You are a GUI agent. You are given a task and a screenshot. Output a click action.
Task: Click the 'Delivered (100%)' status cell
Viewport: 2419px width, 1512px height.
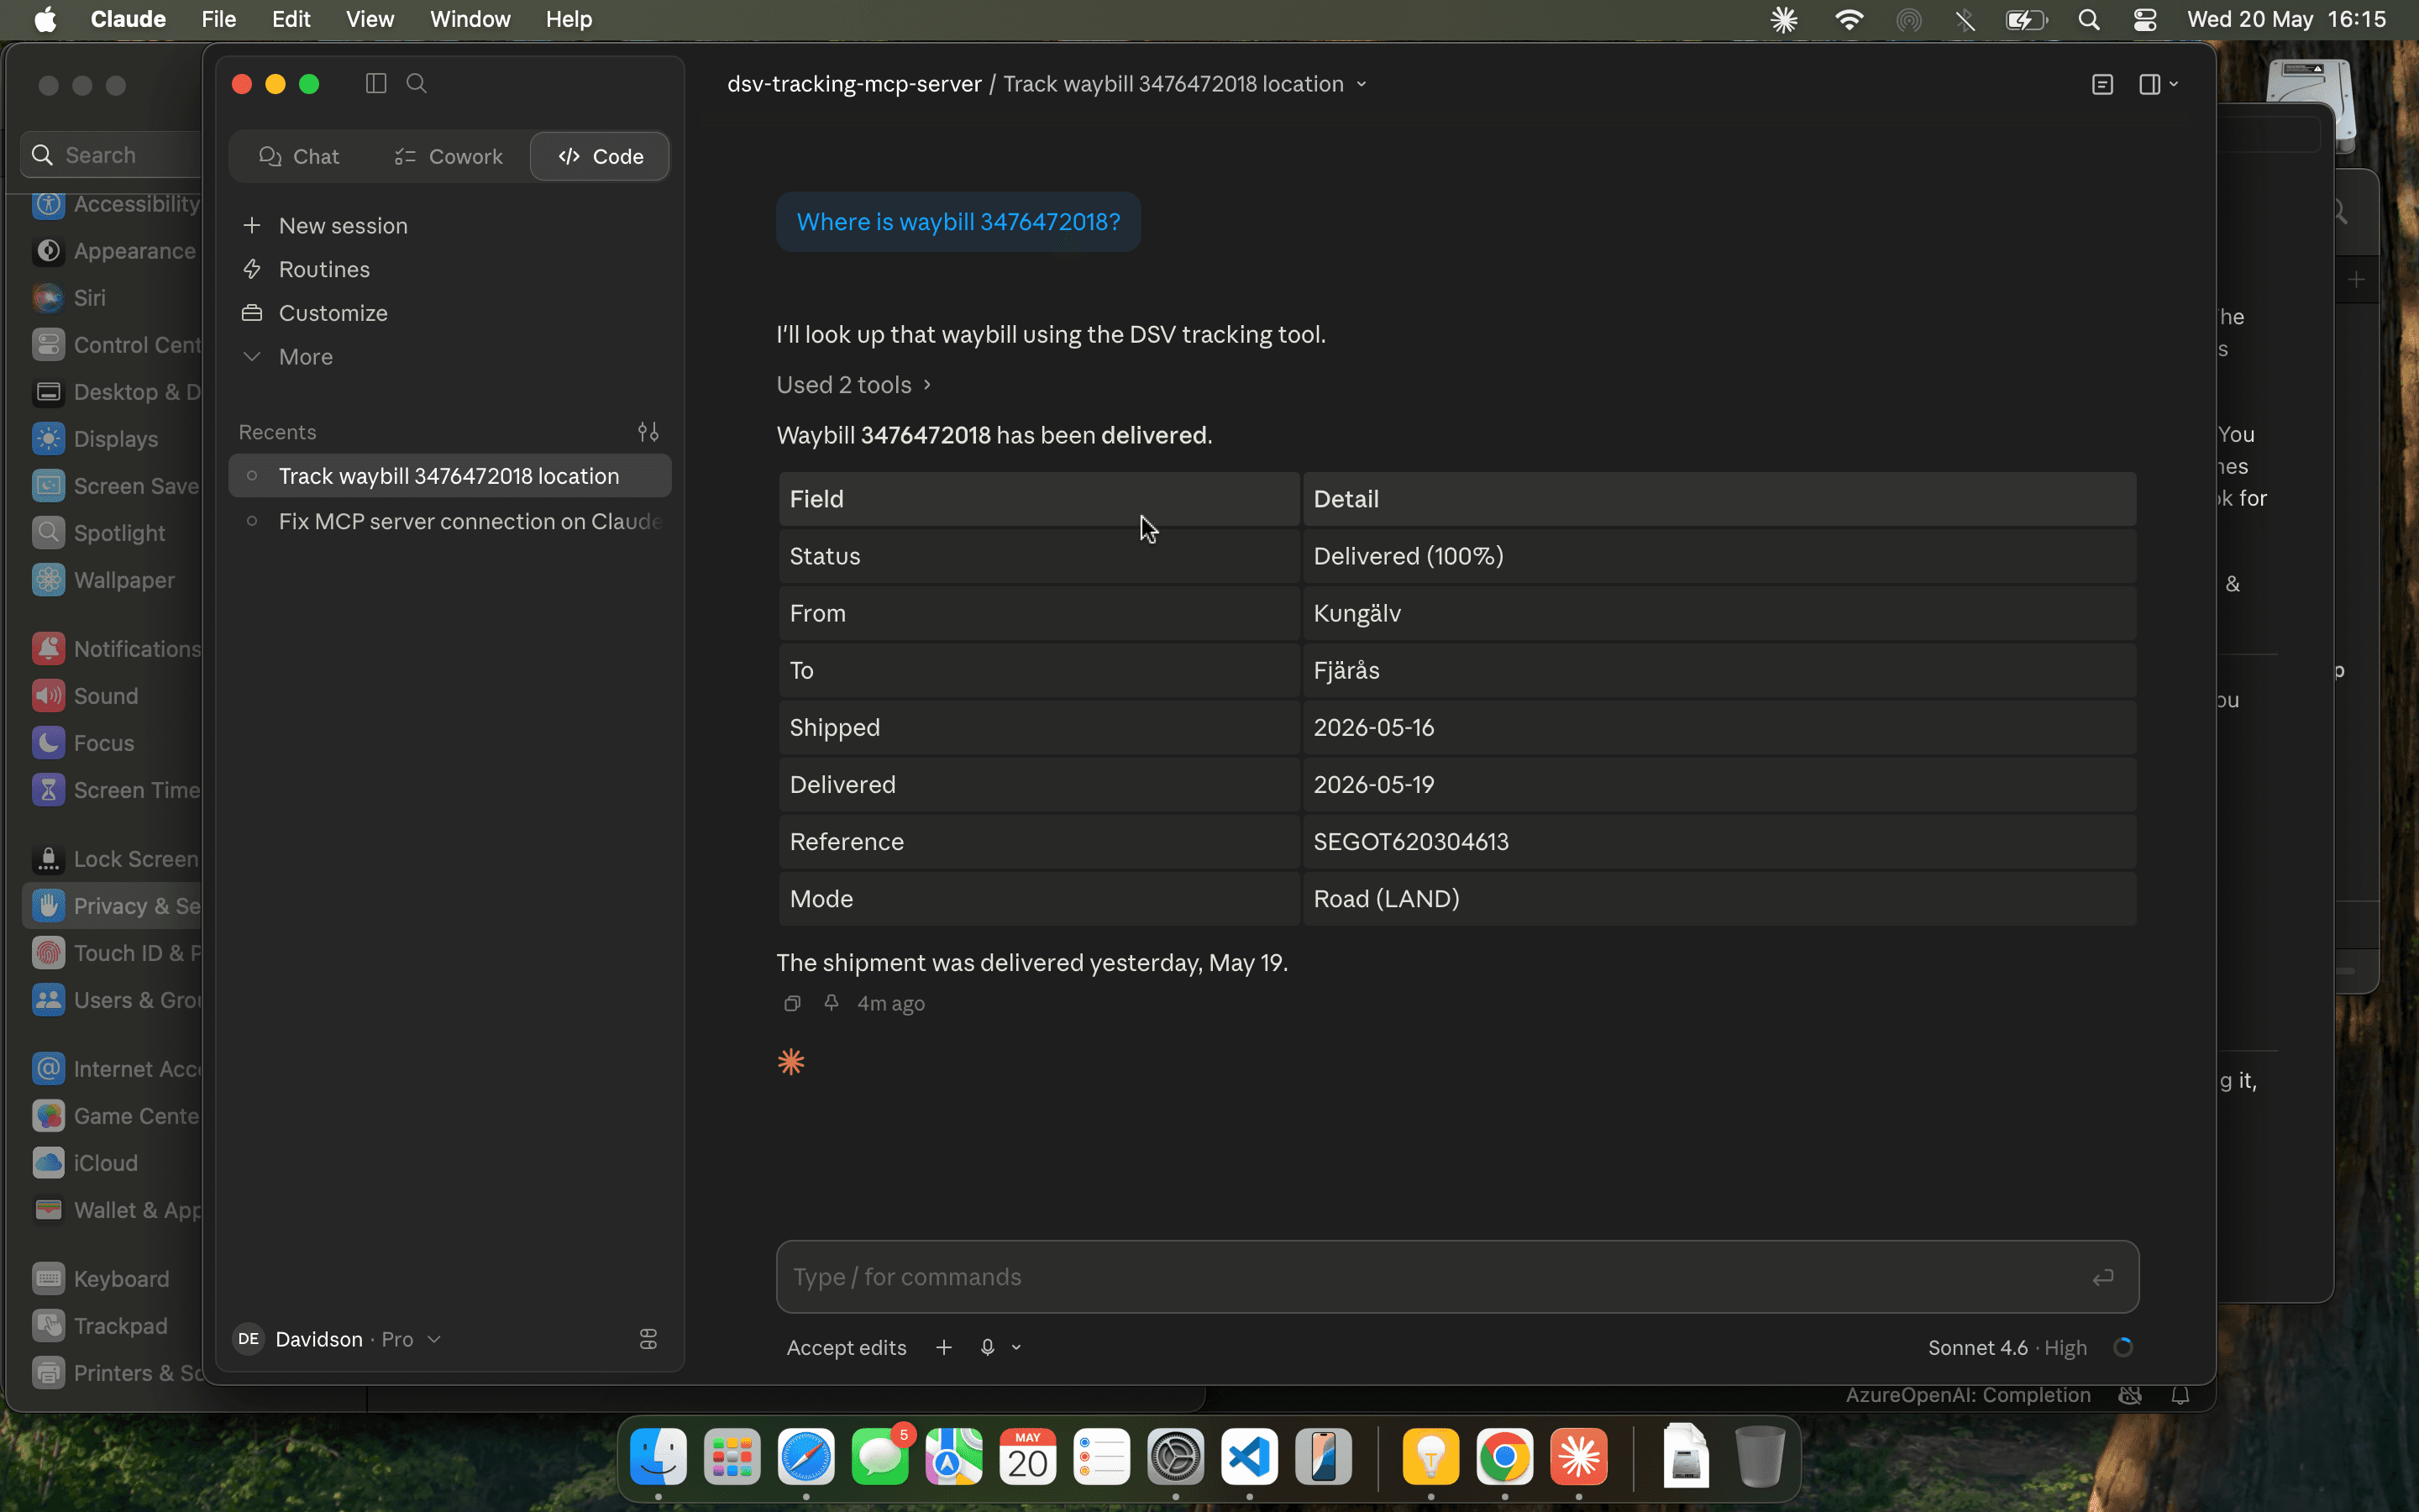(1719, 556)
